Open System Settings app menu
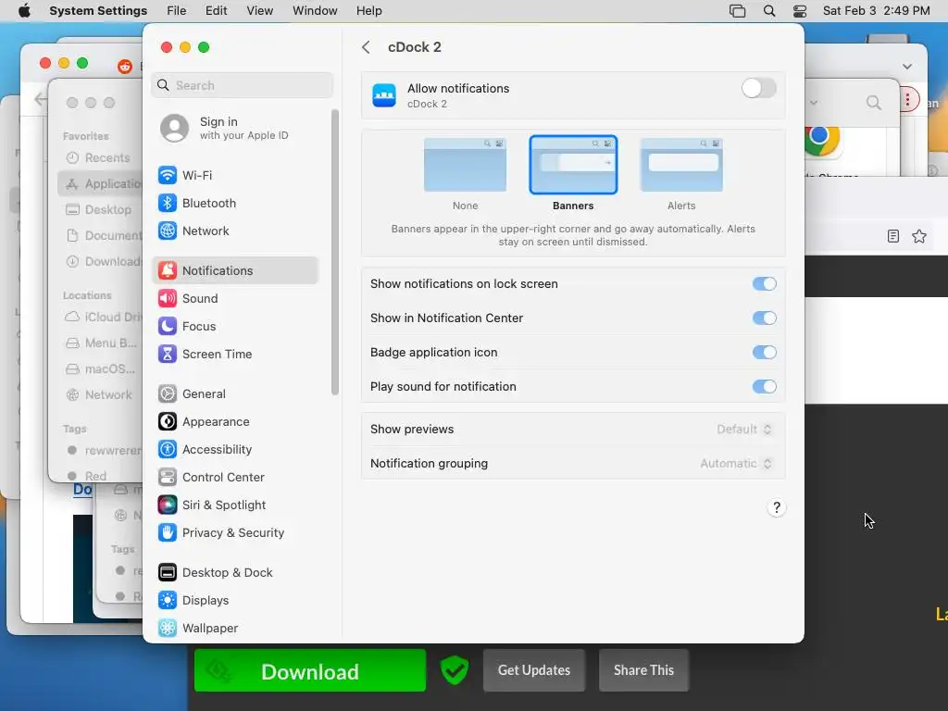The image size is (948, 711). (98, 11)
